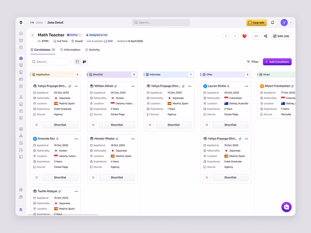Viewport: 311px width, 233px height.
Task: Switch to the Information tab
Action: pos(70,50)
